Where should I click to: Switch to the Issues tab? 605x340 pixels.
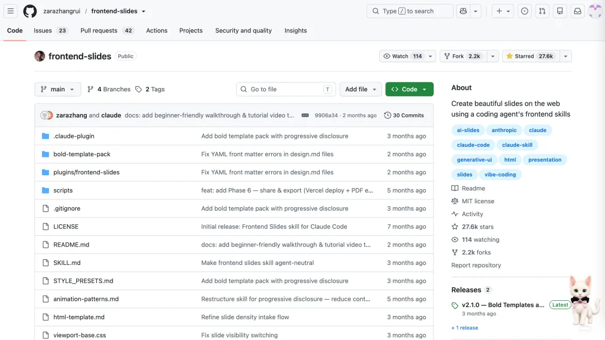tap(50, 30)
